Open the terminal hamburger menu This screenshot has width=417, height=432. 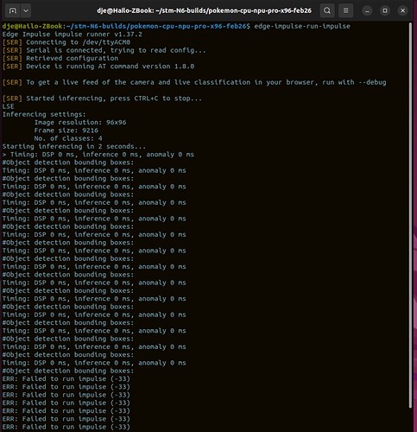346,10
